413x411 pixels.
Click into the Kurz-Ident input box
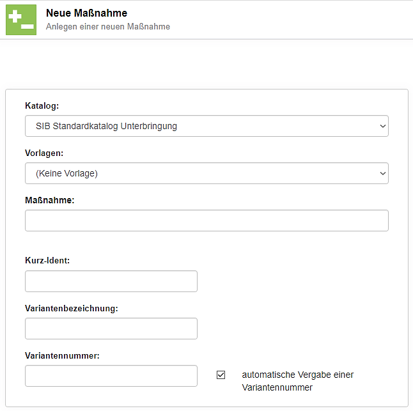[x=111, y=281]
